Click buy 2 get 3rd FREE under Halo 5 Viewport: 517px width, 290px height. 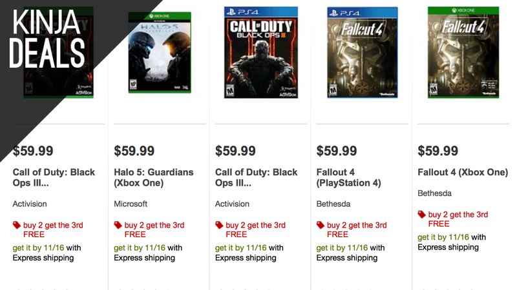(154, 230)
